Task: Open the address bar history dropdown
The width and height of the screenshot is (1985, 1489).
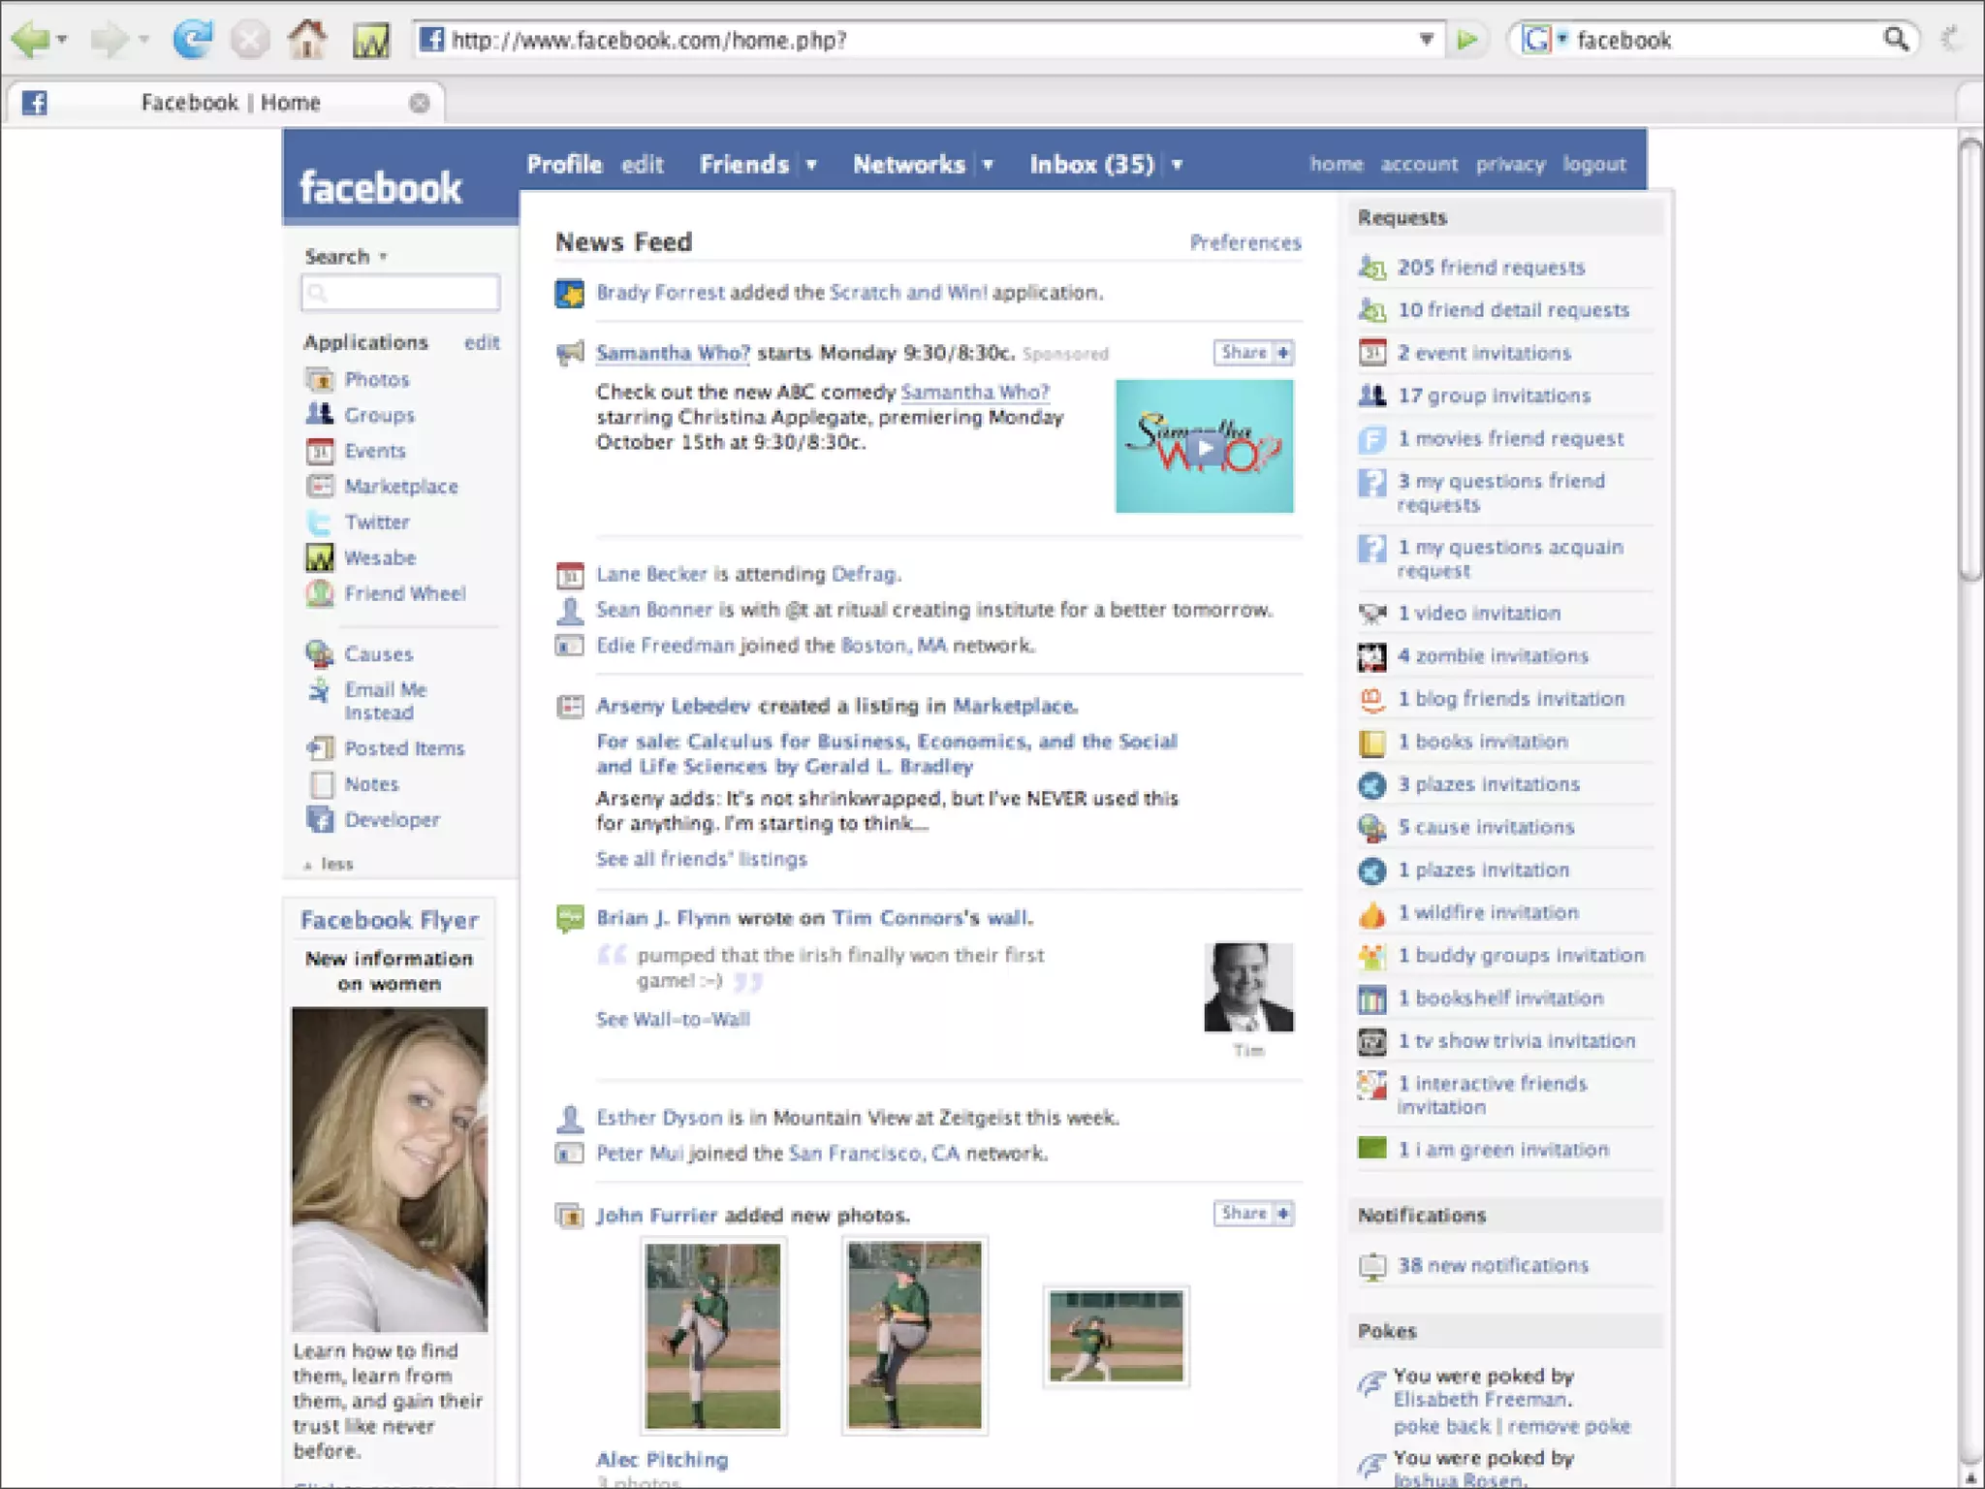Action: coord(1426,40)
